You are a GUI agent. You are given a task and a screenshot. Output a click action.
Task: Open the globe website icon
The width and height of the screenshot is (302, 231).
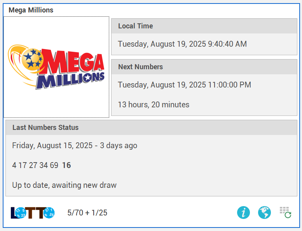(x=264, y=212)
